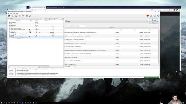Click the Run button
This screenshot has width=186, height=104.
[154, 20]
